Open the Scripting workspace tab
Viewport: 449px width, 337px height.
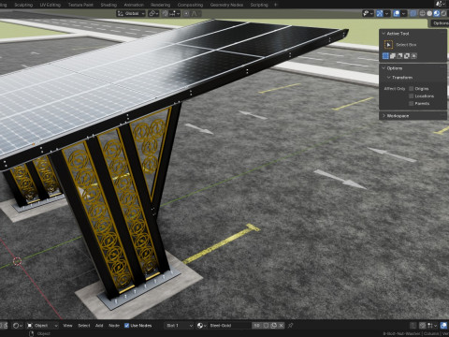(259, 5)
